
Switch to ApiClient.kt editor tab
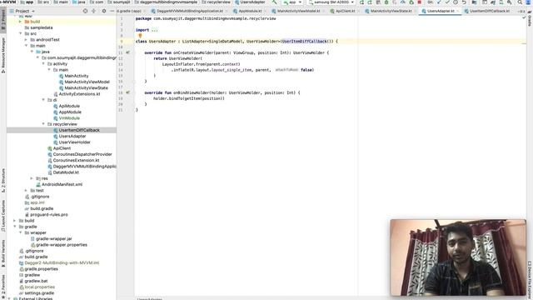click(x=343, y=11)
